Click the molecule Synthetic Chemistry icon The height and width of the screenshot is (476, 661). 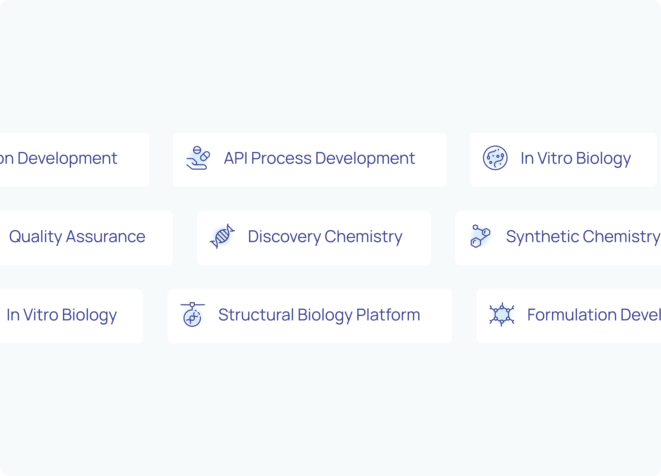pyautogui.click(x=480, y=236)
